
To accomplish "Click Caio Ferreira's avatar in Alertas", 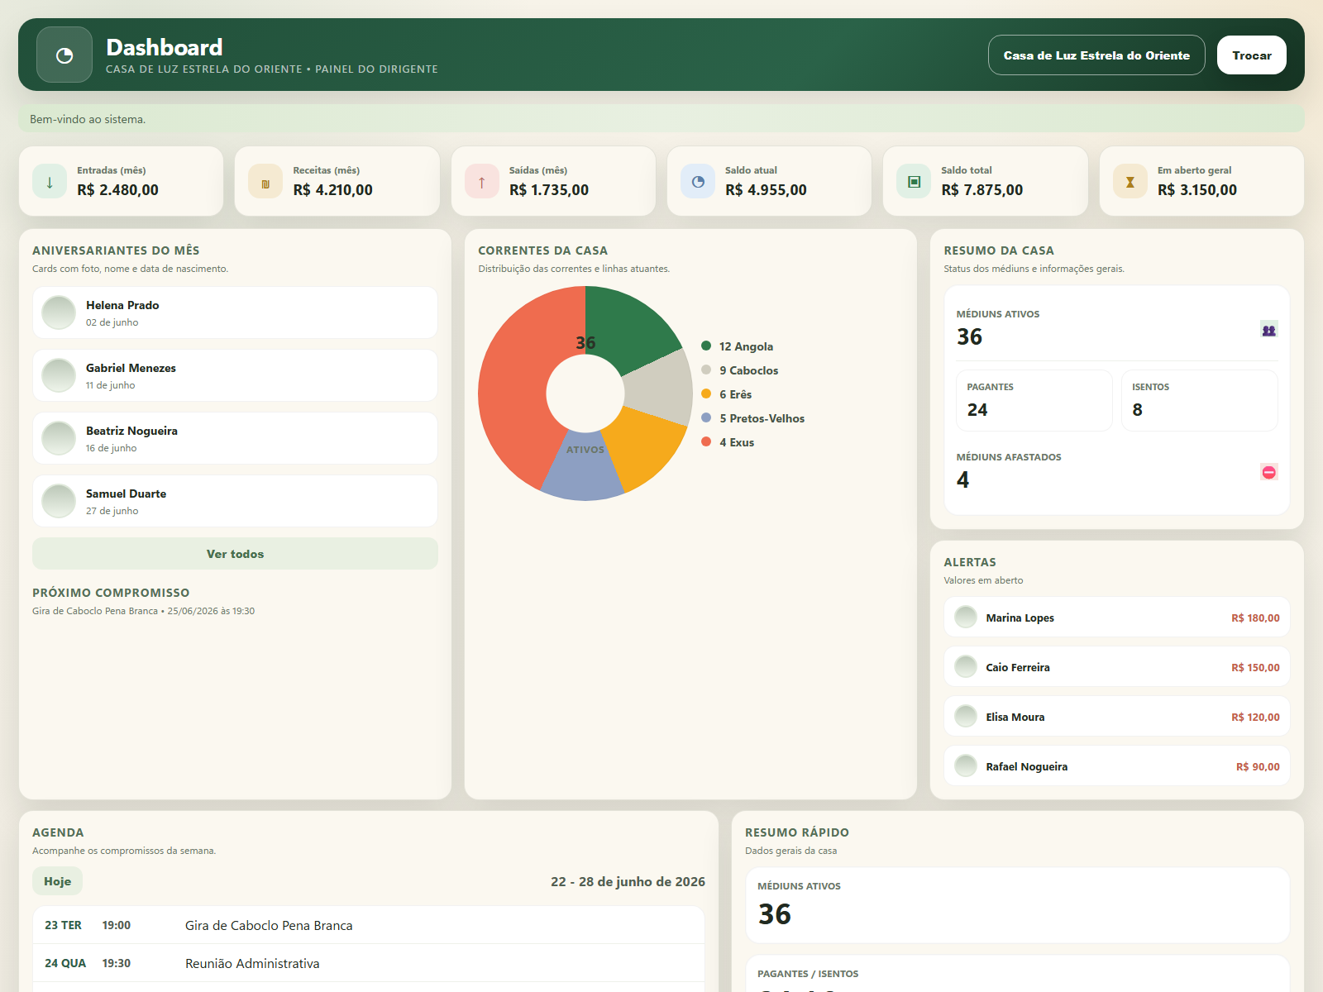I will pos(966,666).
